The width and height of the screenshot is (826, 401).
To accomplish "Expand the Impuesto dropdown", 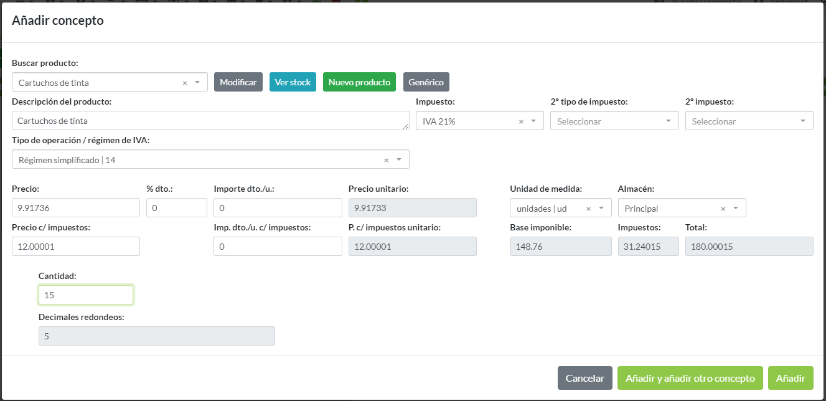I will click(x=533, y=121).
